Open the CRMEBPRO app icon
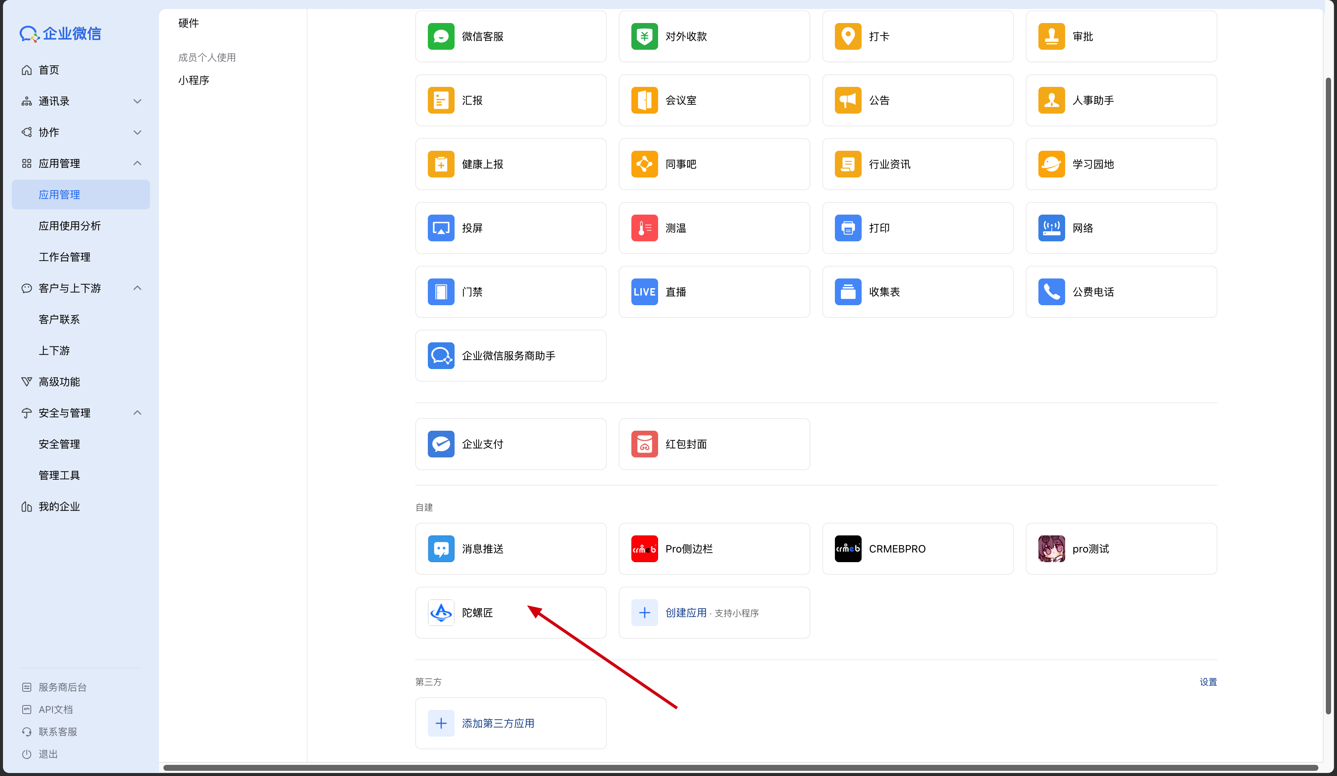 pyautogui.click(x=848, y=548)
